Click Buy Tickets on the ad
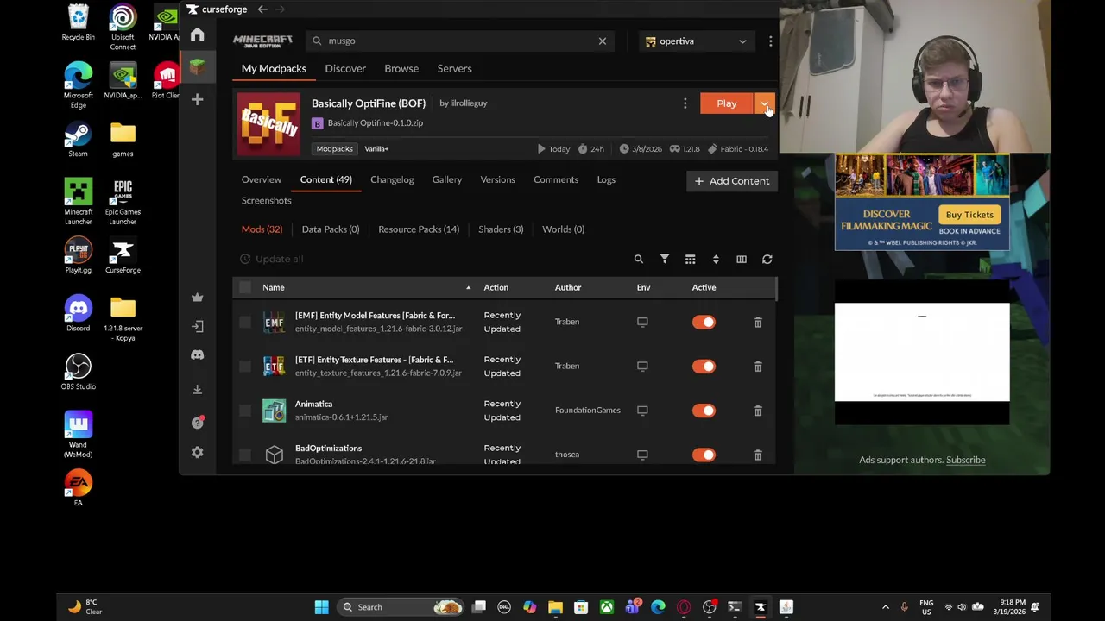This screenshot has width=1105, height=621. 969,215
